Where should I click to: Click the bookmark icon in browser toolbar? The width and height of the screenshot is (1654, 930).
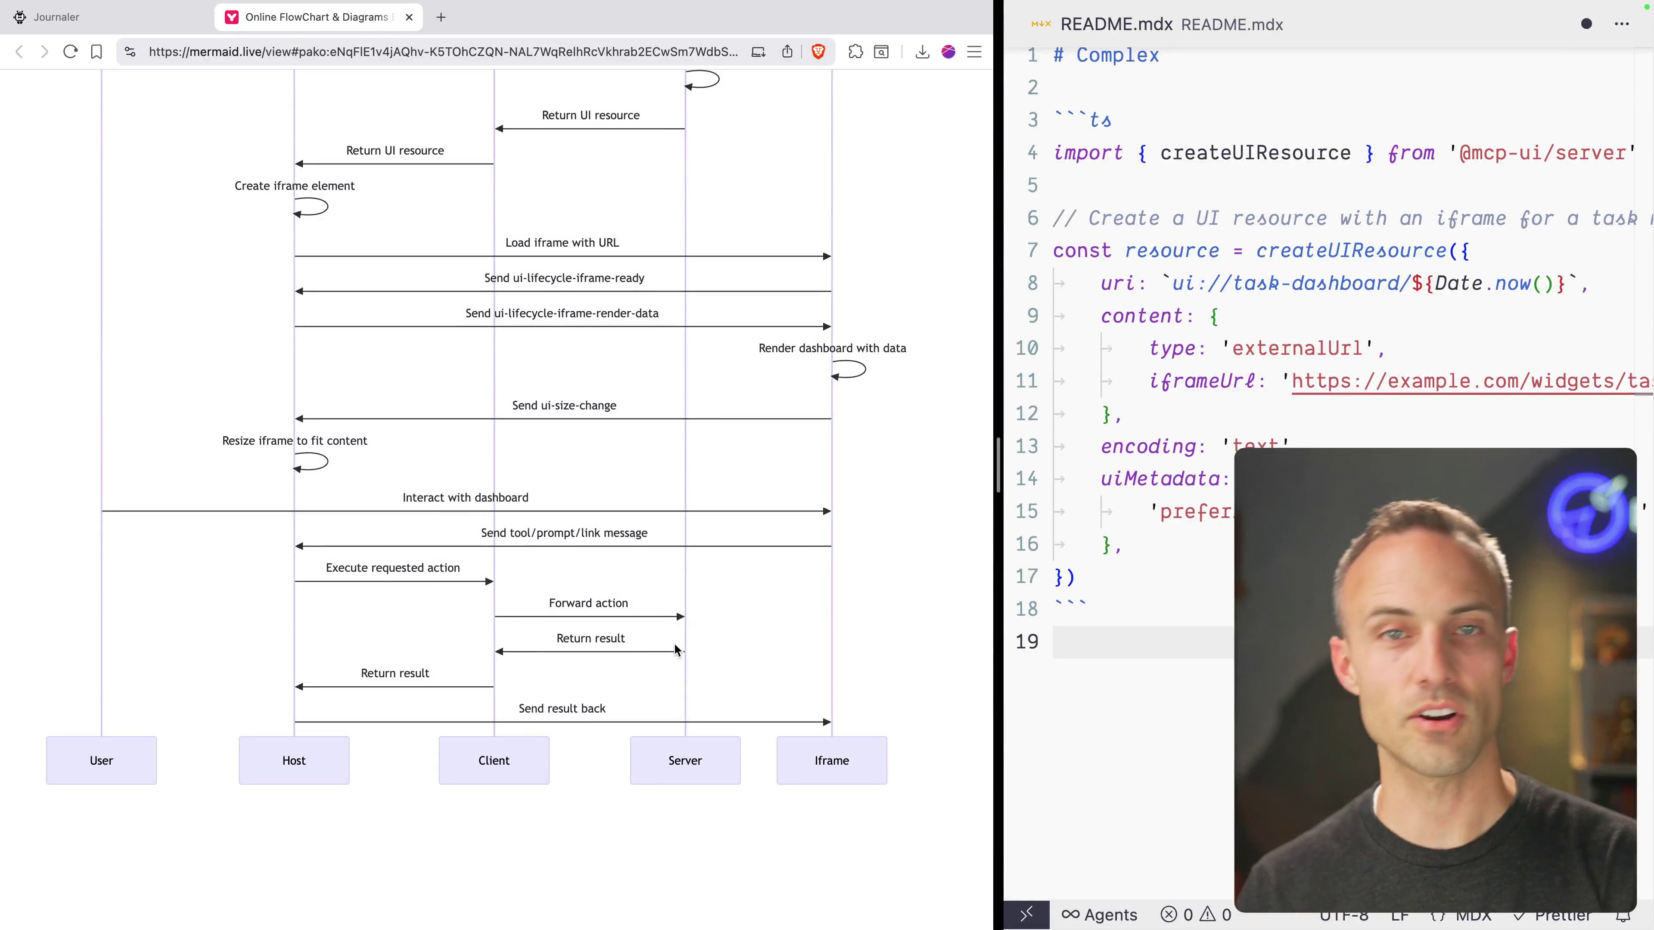point(96,52)
